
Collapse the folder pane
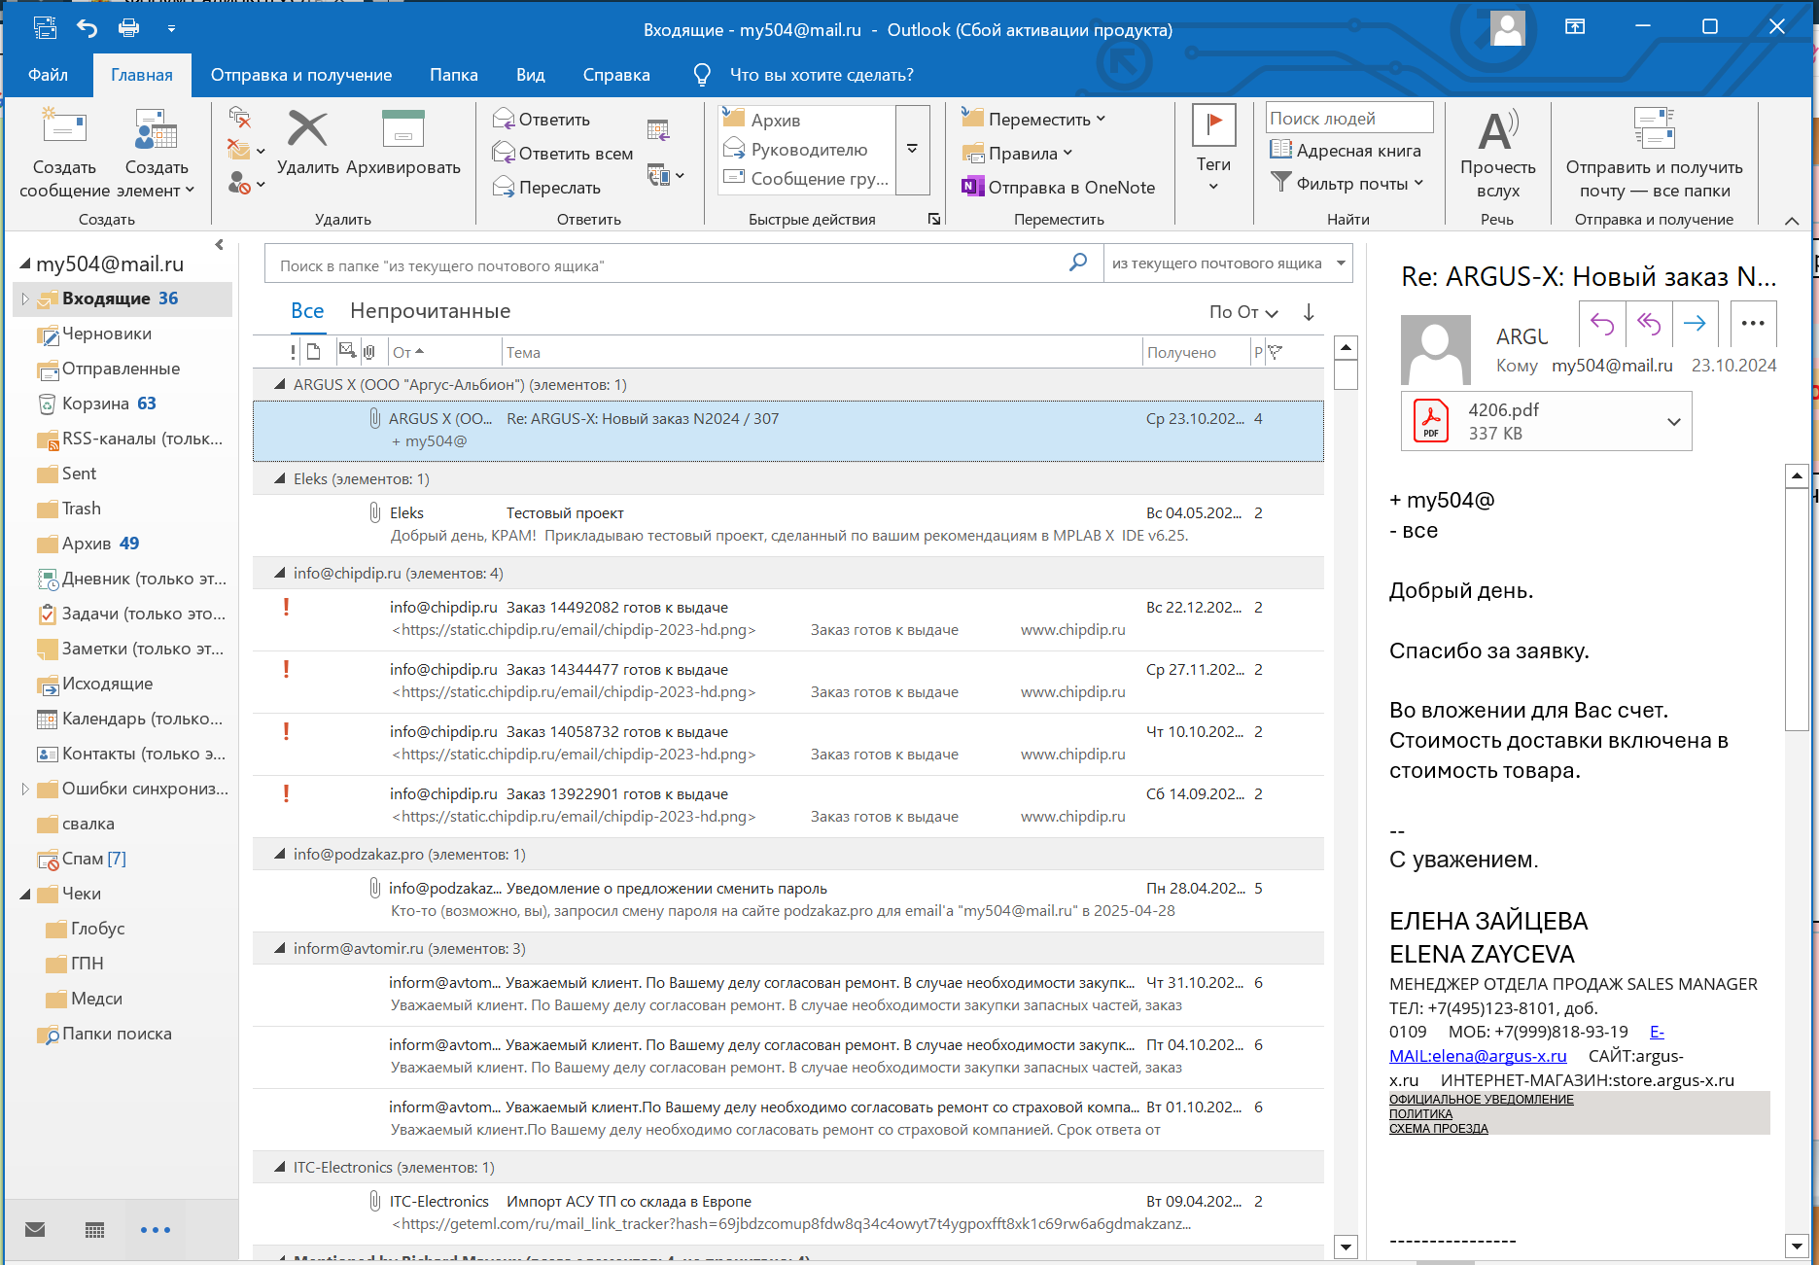(x=220, y=245)
